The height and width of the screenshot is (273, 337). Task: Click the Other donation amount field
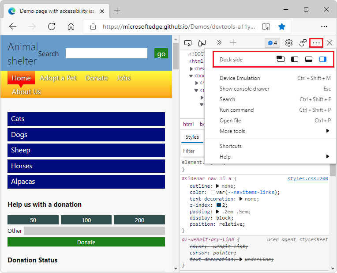click(x=94, y=231)
